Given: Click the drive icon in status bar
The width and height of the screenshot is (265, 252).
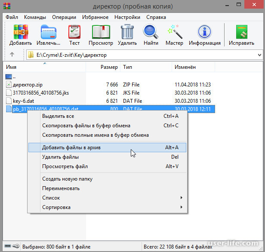Looking at the screenshot, I should pos(8,246).
